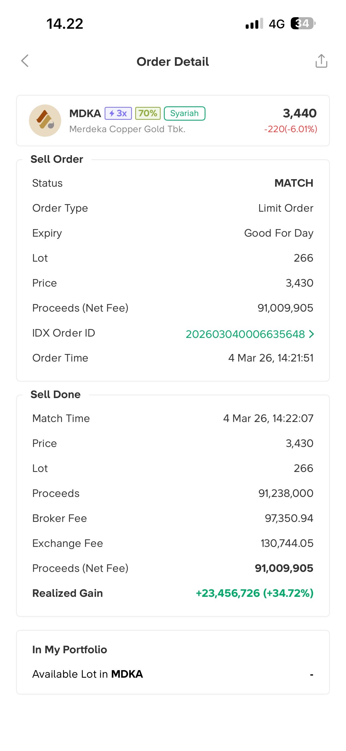The width and height of the screenshot is (346, 751).
Task: Tap the 3x leverage badge
Action: tap(118, 113)
